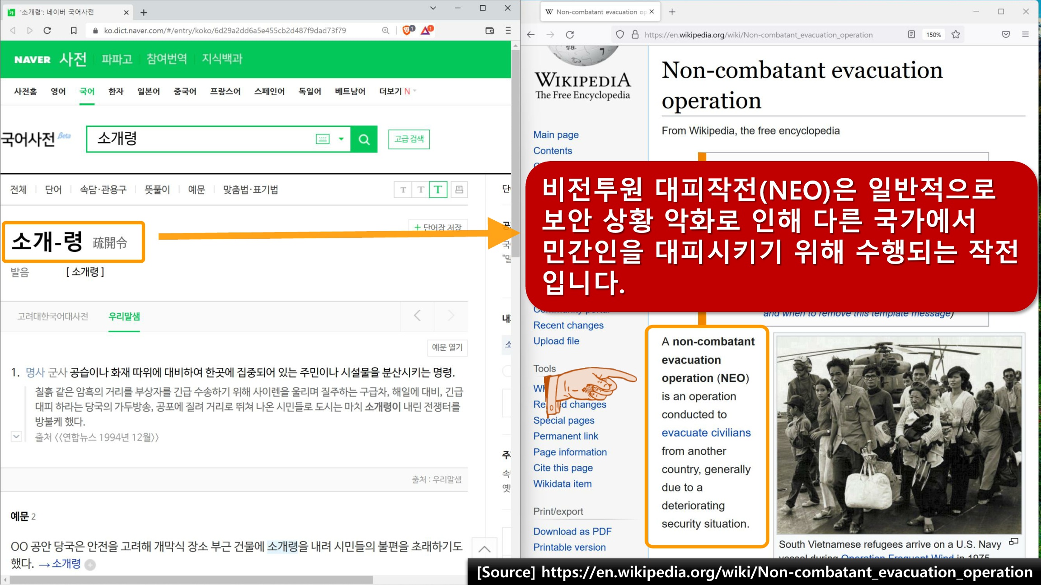Go to next dictionary source arrow

point(451,316)
